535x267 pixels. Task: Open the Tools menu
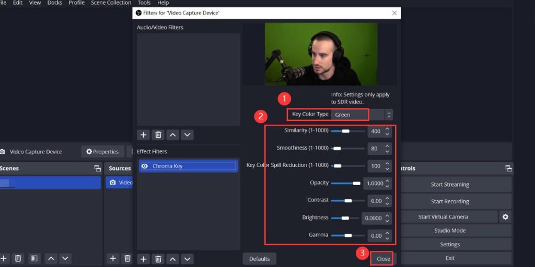144,3
